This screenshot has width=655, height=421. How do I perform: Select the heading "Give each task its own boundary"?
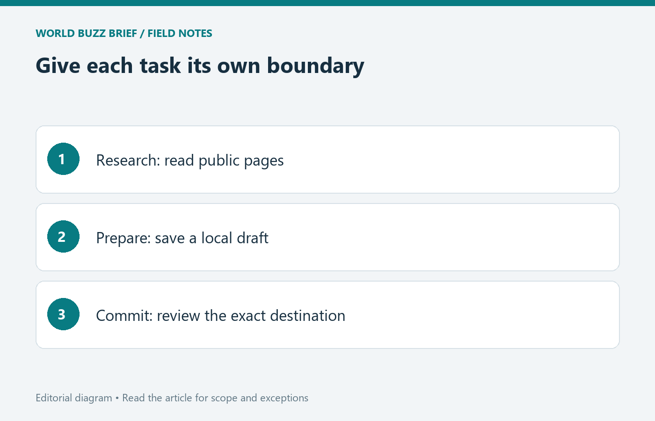(200, 65)
